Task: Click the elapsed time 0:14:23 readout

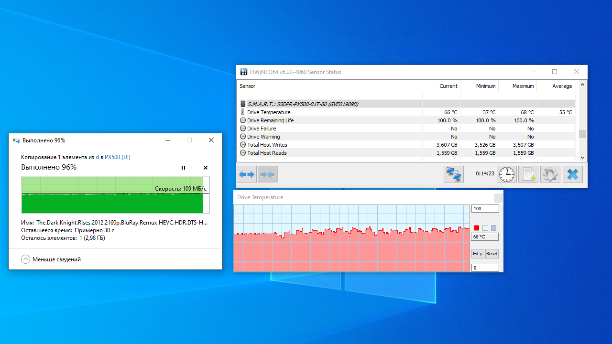Action: tap(485, 174)
